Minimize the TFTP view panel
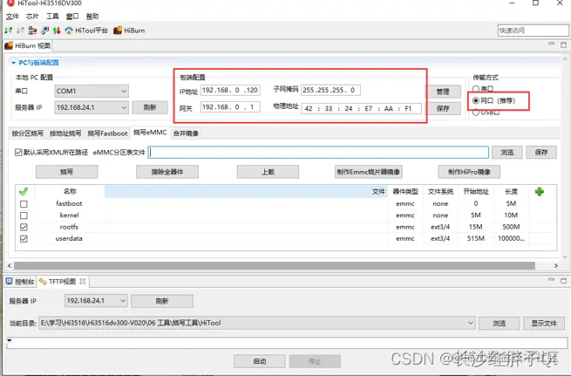This screenshot has height=376, width=571. [x=551, y=279]
